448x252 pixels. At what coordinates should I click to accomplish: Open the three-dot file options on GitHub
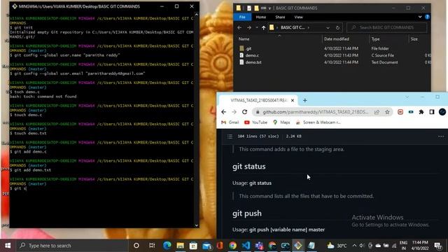pyautogui.click(x=441, y=136)
